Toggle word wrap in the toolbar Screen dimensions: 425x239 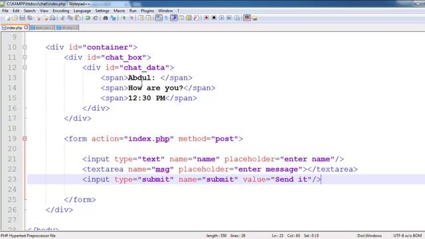(159, 18)
